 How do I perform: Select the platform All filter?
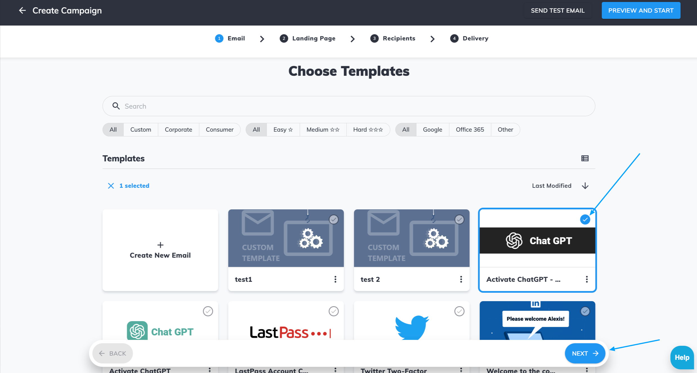406,130
